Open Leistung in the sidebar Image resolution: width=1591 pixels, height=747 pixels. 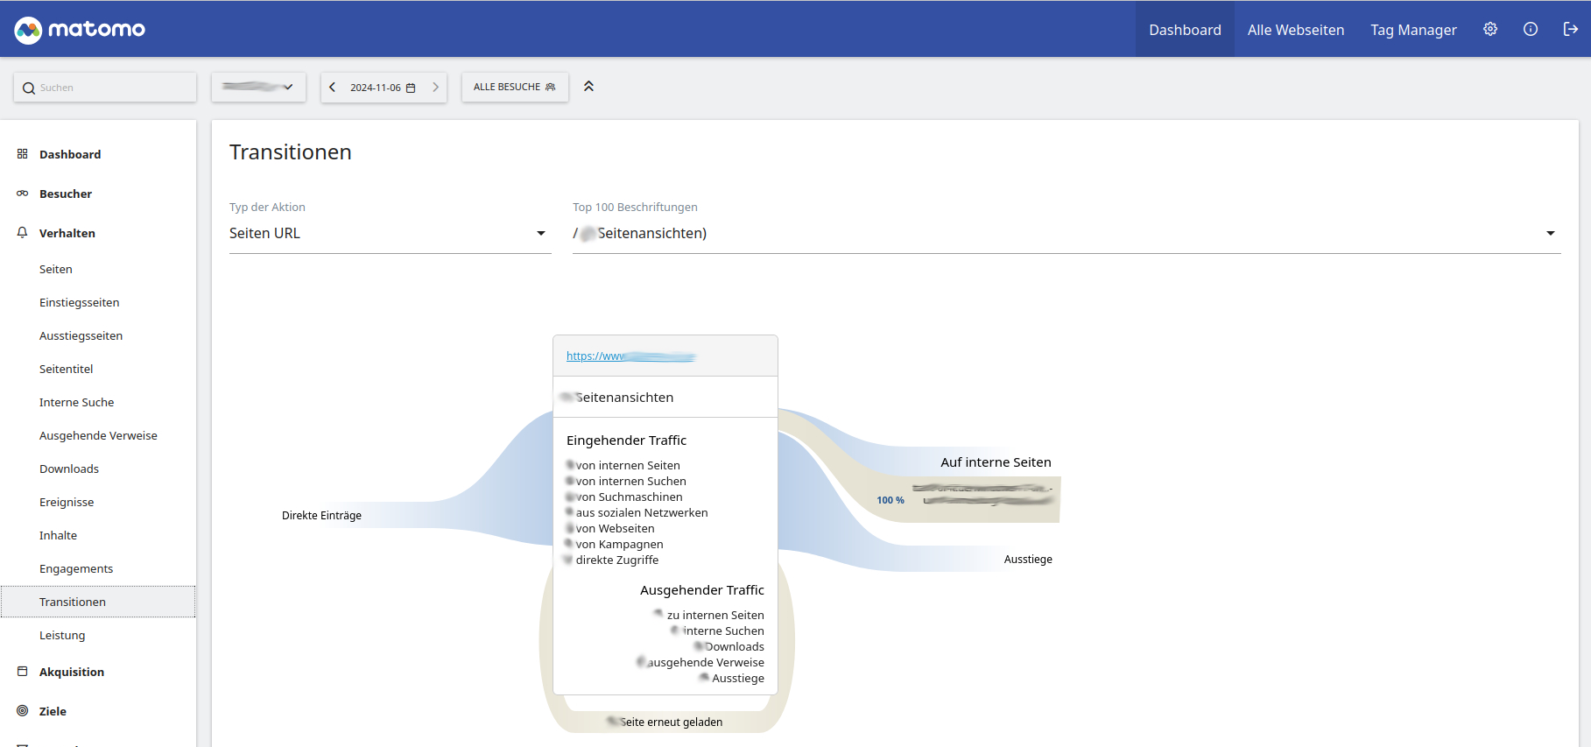pyautogui.click(x=62, y=635)
